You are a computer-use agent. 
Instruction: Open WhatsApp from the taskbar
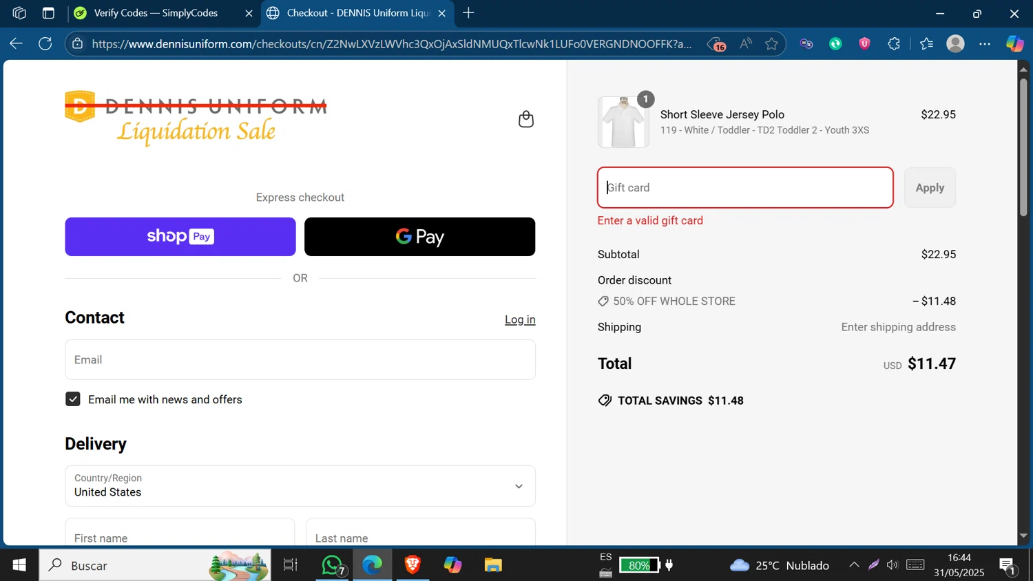click(x=333, y=565)
